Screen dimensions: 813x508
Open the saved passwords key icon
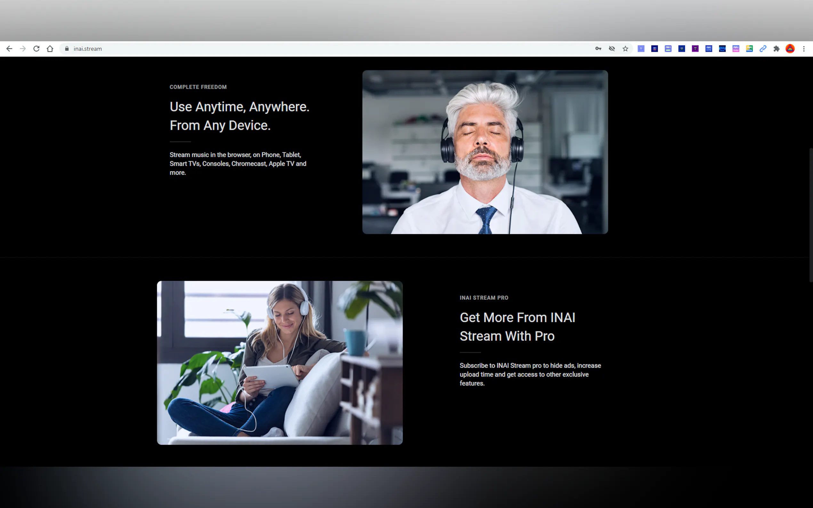pyautogui.click(x=598, y=49)
